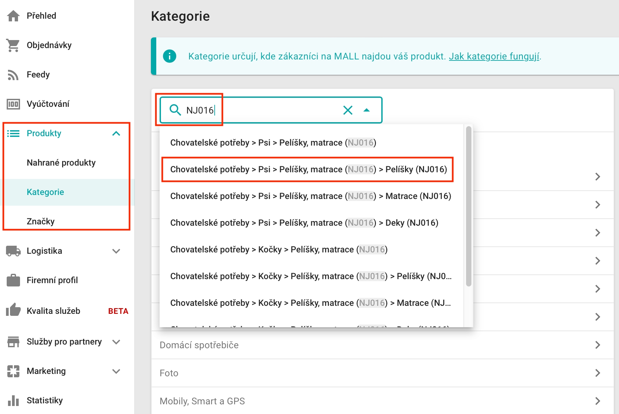The image size is (619, 414).
Task: Expand the Logistika menu section
Action: click(116, 251)
